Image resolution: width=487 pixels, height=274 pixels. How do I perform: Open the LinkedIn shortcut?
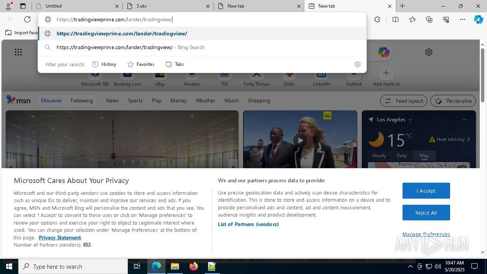(x=321, y=79)
